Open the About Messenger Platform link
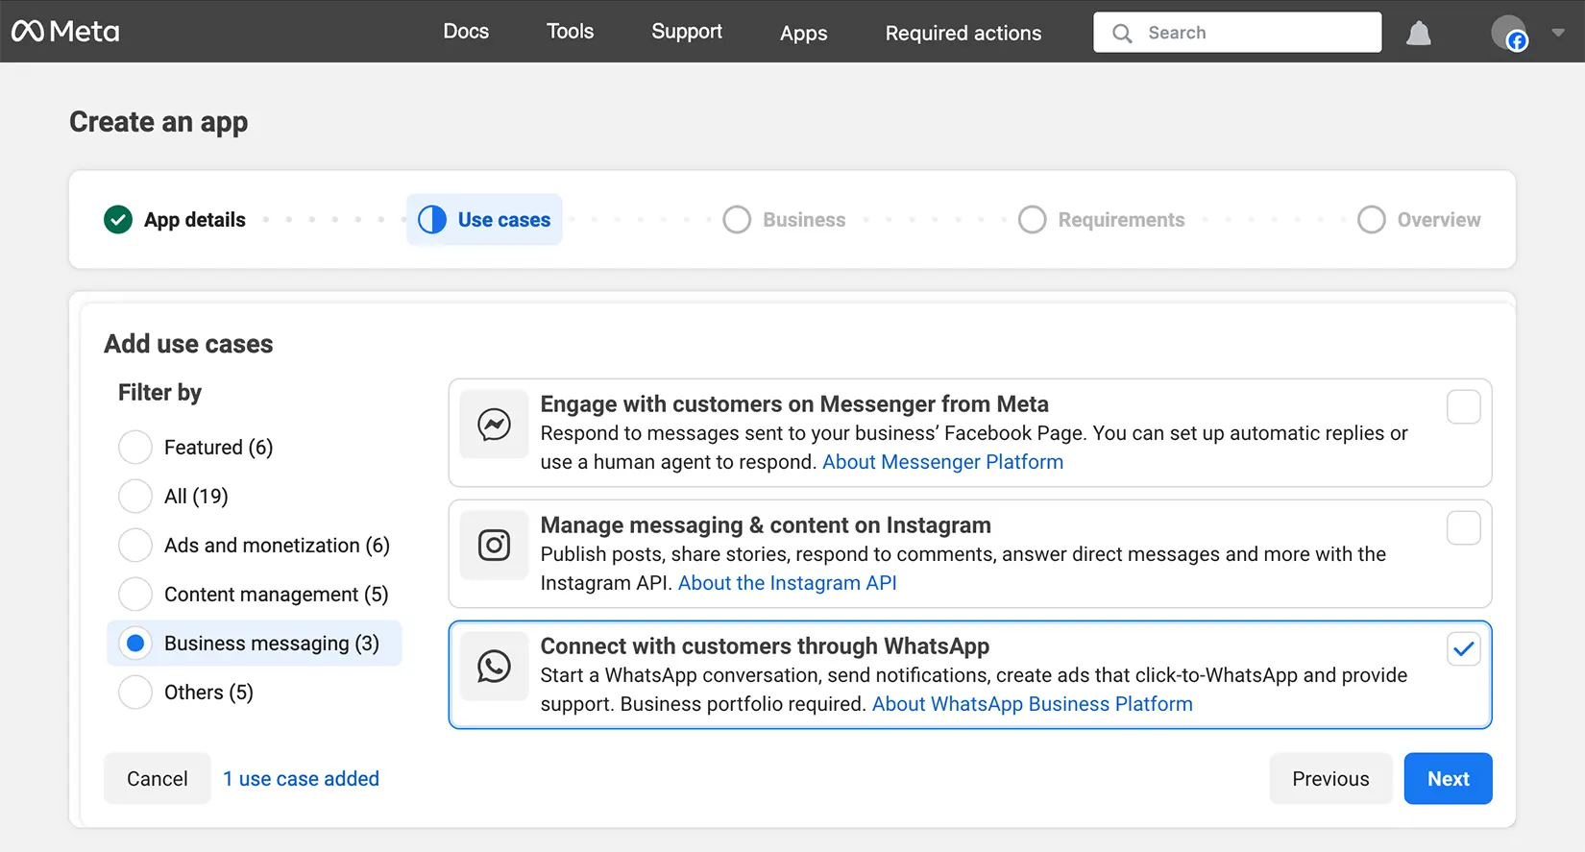Screen dimensions: 1585x852 tap(942, 462)
